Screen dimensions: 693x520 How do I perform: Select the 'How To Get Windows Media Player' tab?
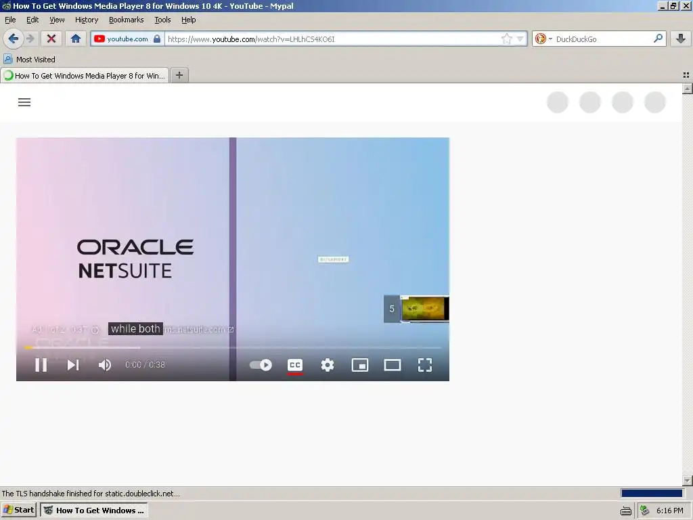pos(85,76)
